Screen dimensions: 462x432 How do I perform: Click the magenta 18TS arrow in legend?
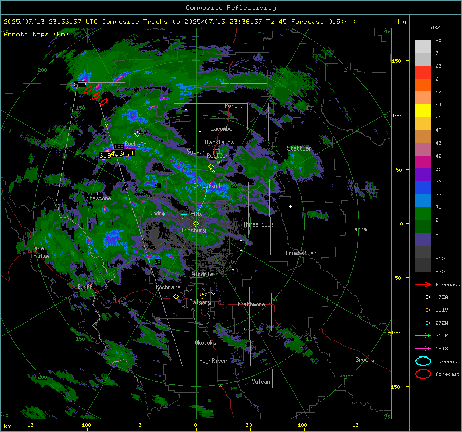click(x=423, y=349)
